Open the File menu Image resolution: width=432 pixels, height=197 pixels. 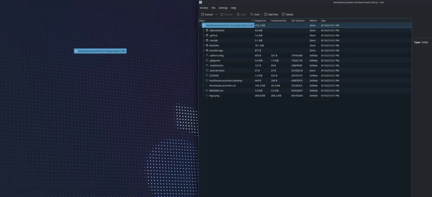(x=213, y=8)
